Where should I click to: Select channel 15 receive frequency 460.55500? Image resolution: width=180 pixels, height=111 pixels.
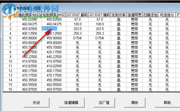pyautogui.click(x=30, y=85)
